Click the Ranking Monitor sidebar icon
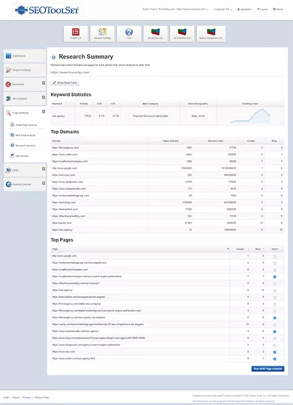The height and width of the screenshot is (405, 293). [9, 184]
